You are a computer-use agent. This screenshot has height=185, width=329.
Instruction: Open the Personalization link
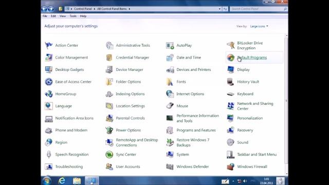(x=250, y=118)
